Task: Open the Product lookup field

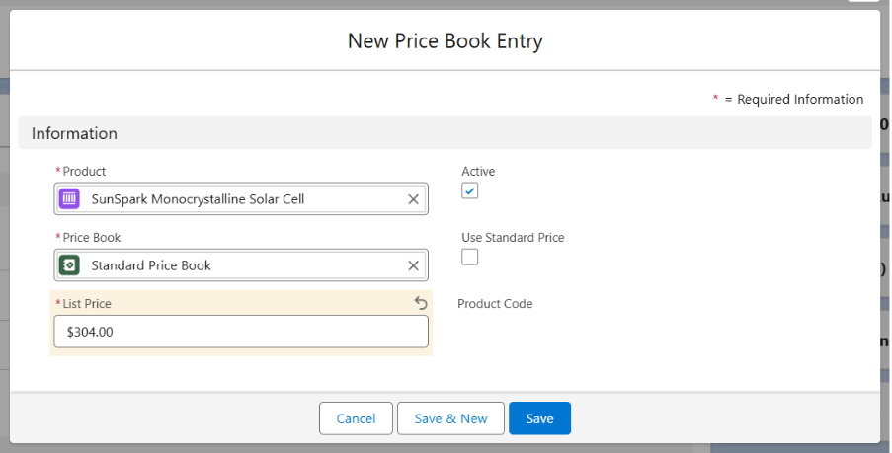Action: (x=247, y=199)
